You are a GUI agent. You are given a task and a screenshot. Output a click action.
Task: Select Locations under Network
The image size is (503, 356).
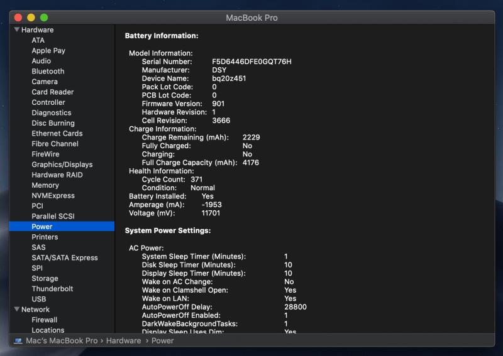click(48, 330)
